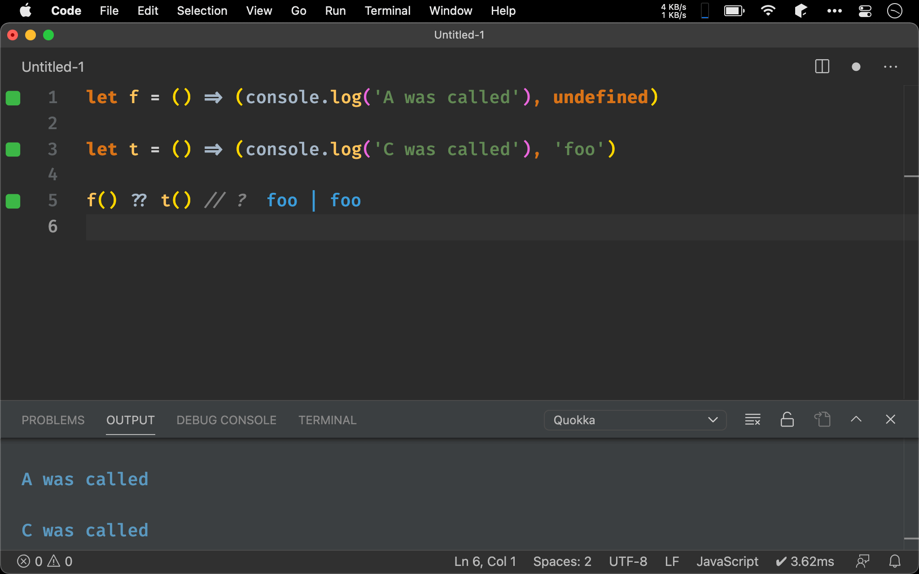The width and height of the screenshot is (919, 574).
Task: Open the Quokka output channel dropdown
Action: pyautogui.click(x=635, y=420)
